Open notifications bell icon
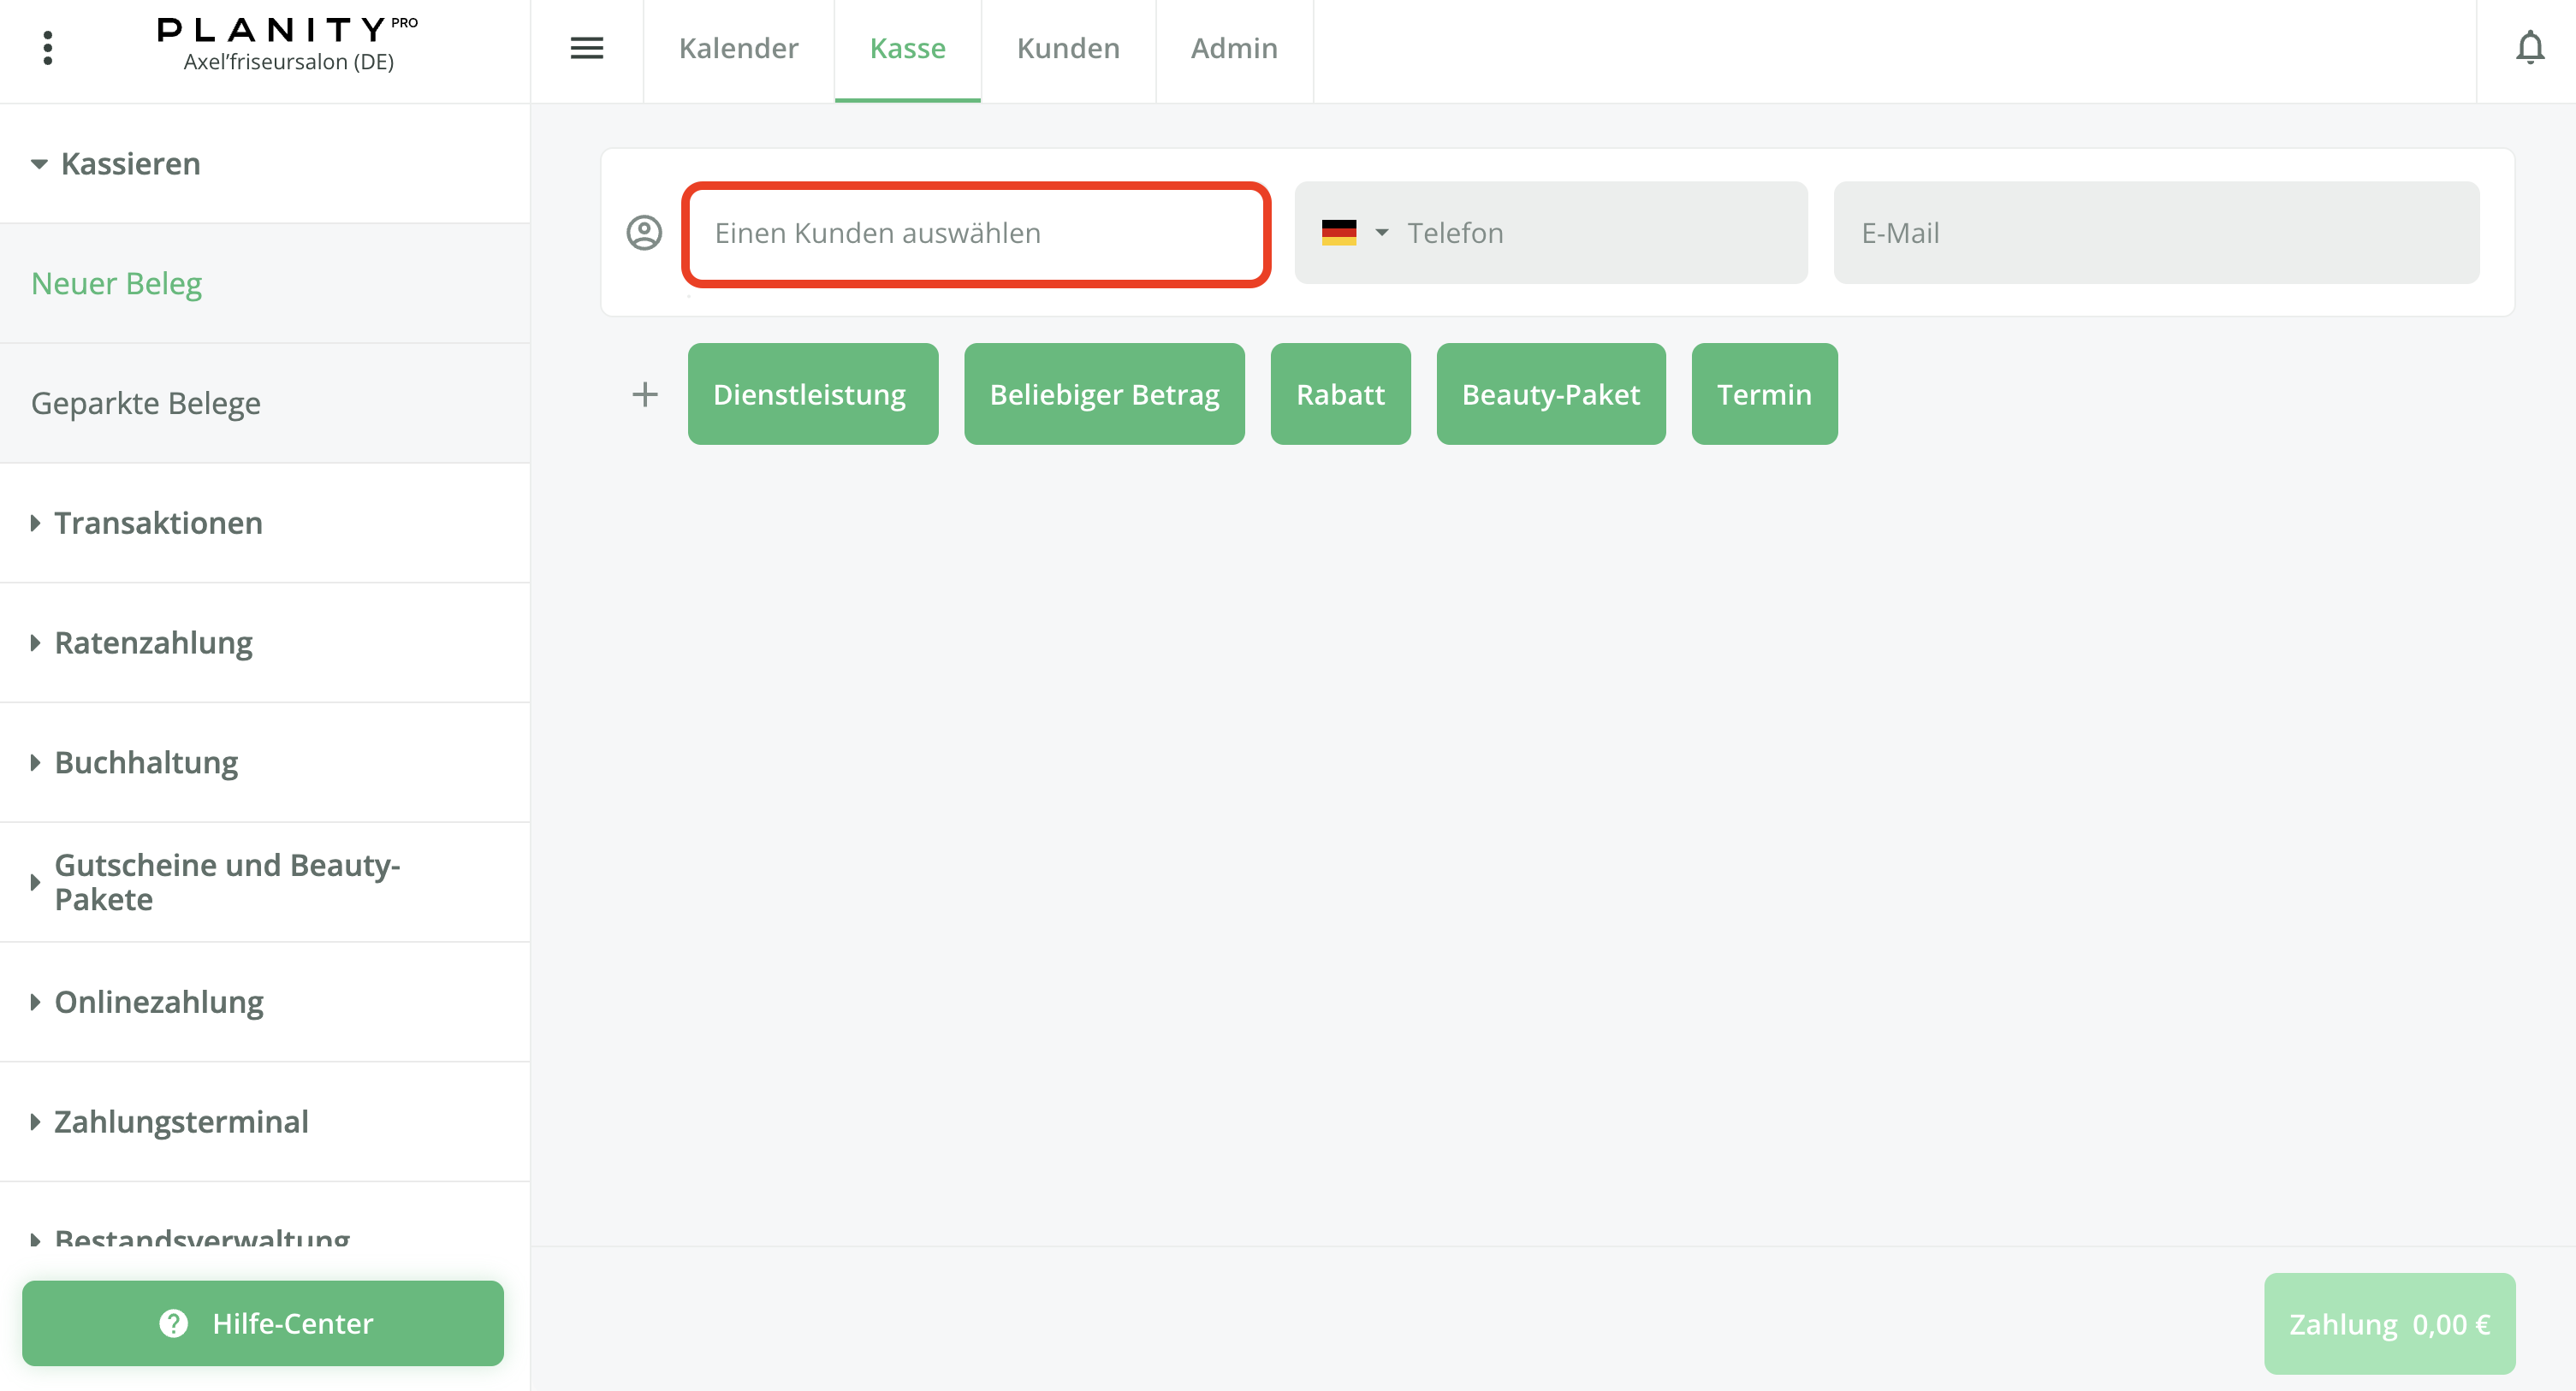This screenshot has height=1391, width=2576. (2530, 48)
